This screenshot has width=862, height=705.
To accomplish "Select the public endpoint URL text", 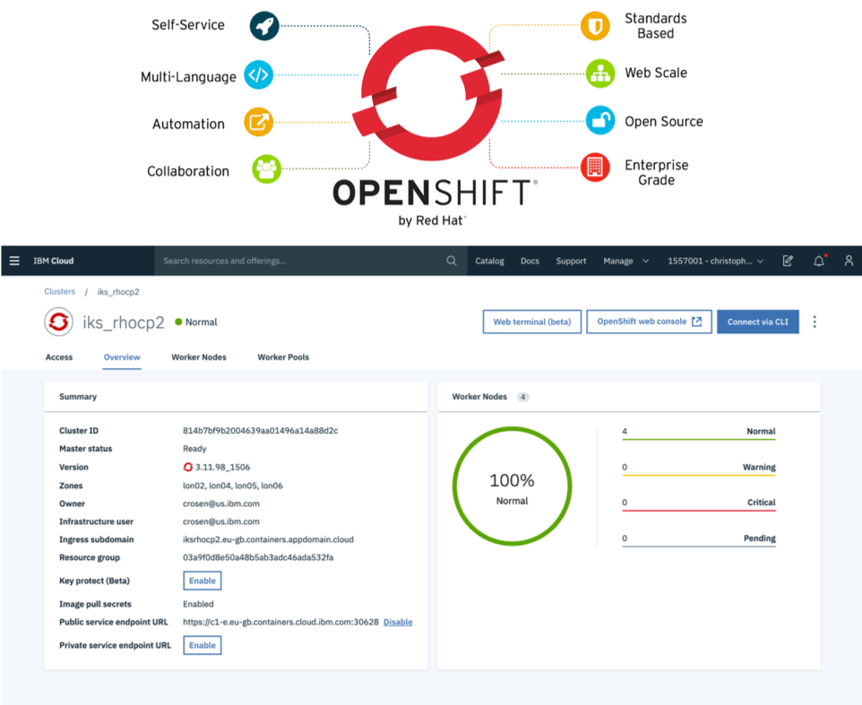I will [x=281, y=622].
